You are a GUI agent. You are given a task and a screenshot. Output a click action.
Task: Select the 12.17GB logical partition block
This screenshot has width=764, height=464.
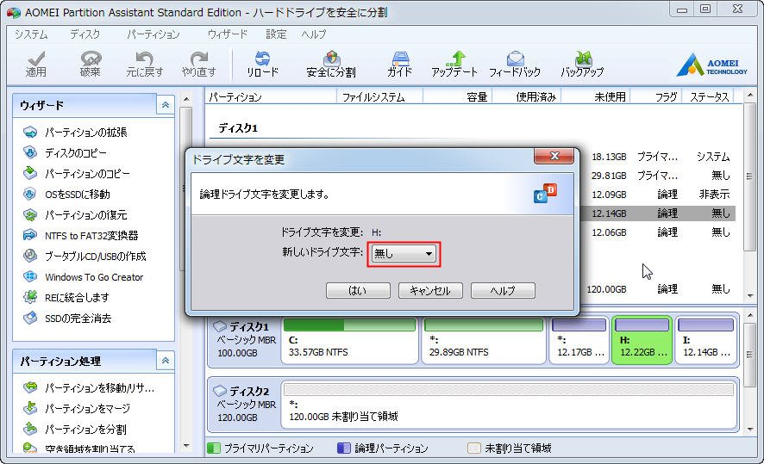click(579, 340)
